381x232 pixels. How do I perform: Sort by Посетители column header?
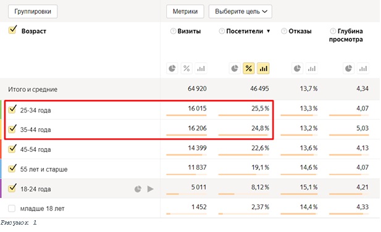click(245, 31)
